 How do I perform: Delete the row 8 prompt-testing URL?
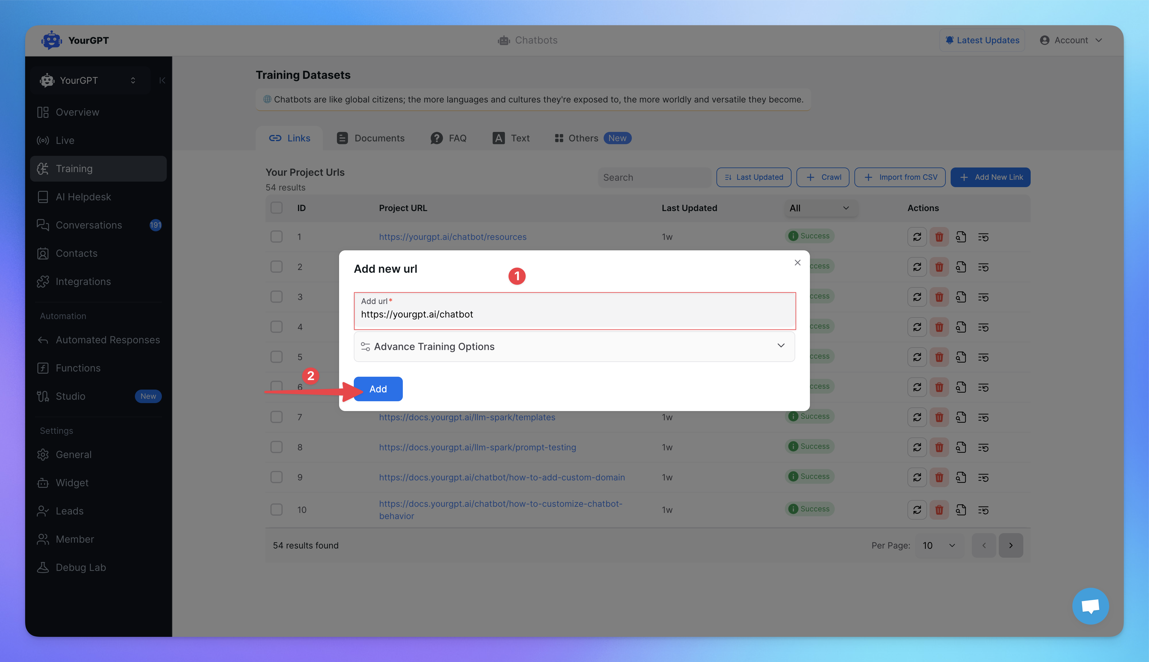[939, 447]
